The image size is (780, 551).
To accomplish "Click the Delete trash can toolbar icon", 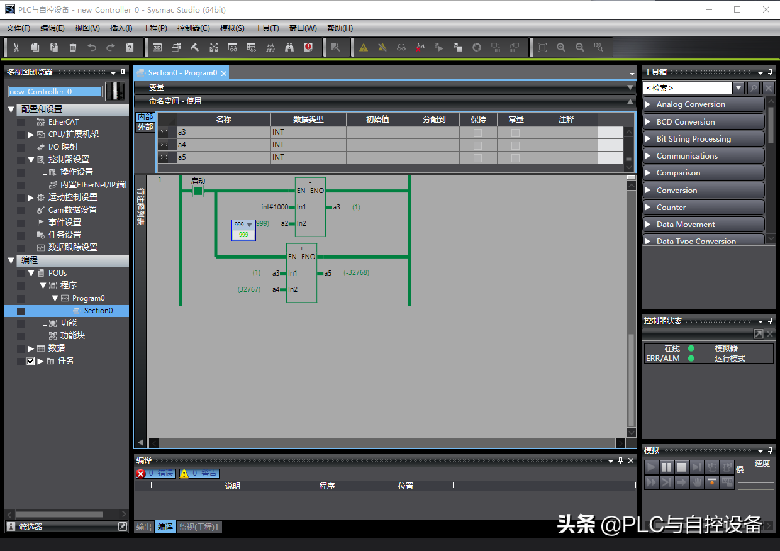I will [x=73, y=47].
